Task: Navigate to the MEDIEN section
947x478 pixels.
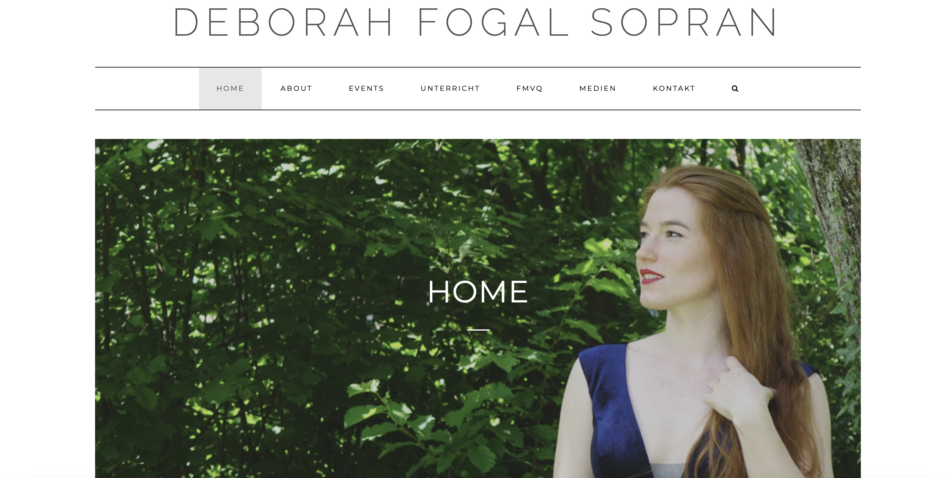Action: point(598,89)
